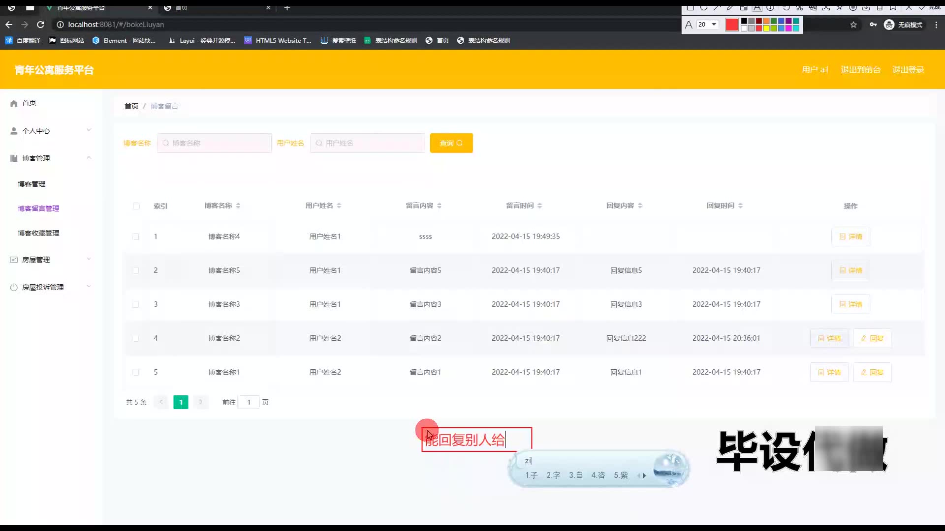Open 搜索壁纸 bookmark
Viewport: 945px width, 531px height.
[338, 40]
